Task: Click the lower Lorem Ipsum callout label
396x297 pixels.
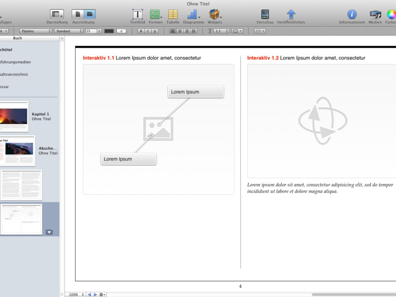Action: coord(128,159)
